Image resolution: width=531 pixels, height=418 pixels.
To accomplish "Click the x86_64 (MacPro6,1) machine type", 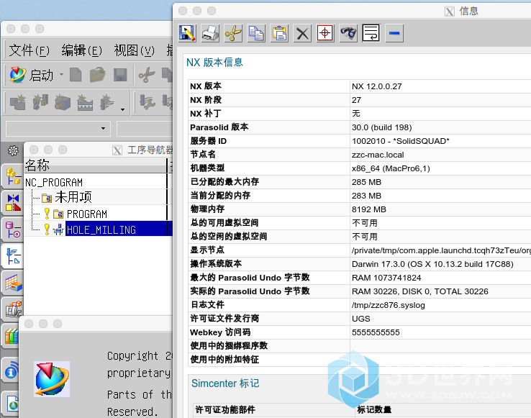I will (391, 168).
